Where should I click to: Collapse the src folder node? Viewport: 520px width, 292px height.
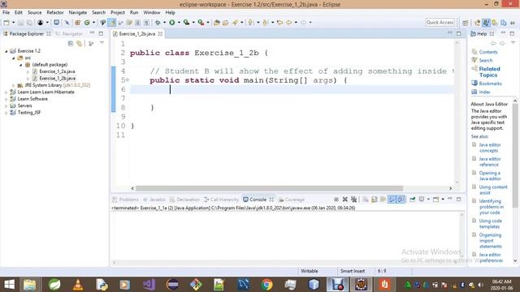coord(14,58)
